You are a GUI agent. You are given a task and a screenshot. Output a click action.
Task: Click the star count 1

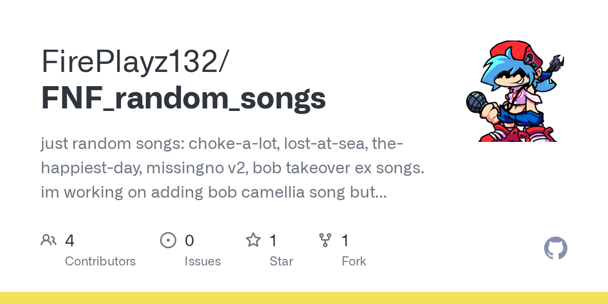coord(274,240)
